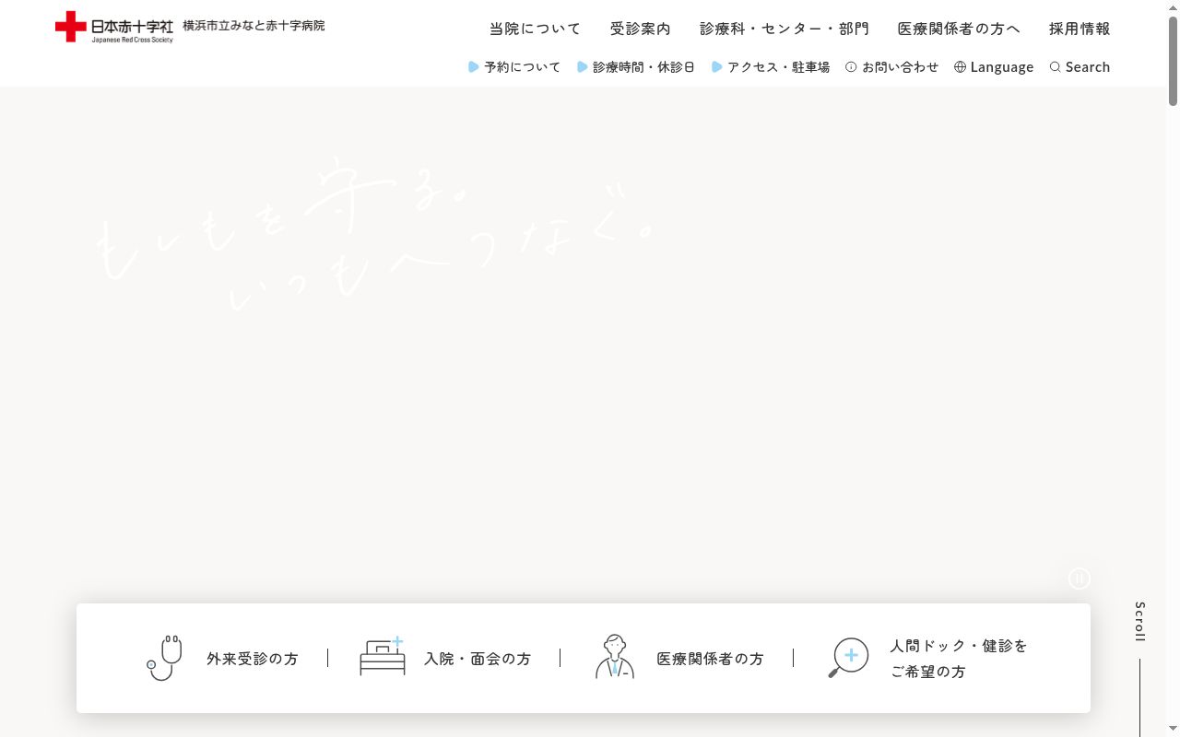Click 横浜市立みなと赤十字病院 hospital name
1180x737 pixels.
[254, 25]
